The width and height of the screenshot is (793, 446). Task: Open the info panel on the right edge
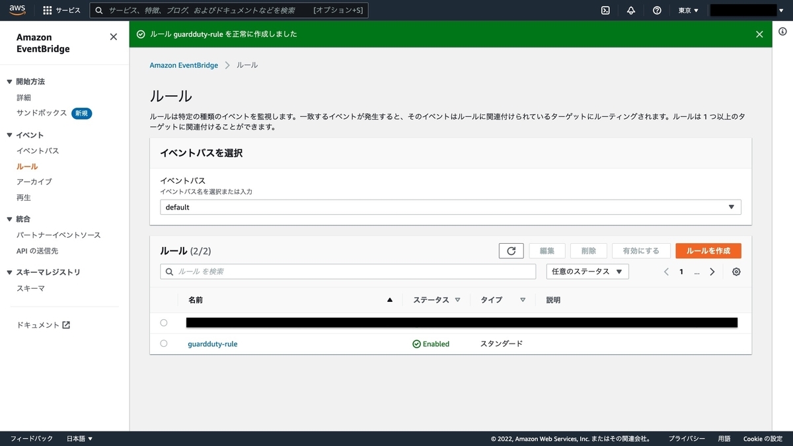[x=783, y=31]
